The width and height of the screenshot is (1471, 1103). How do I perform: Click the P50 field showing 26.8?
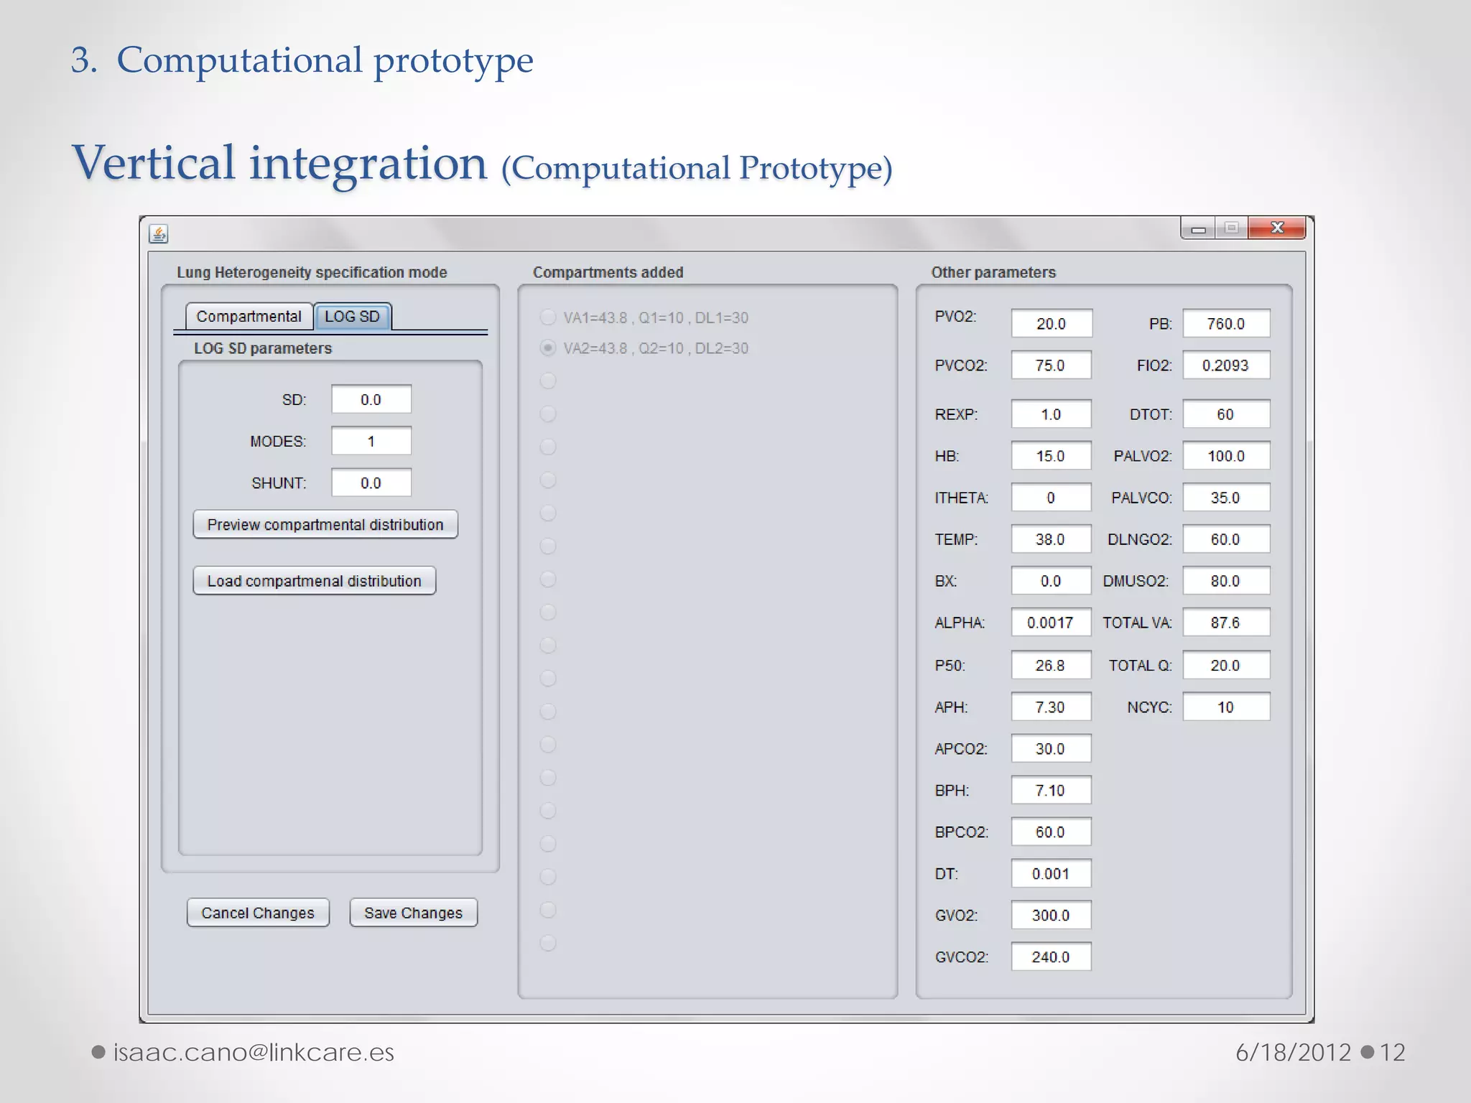click(1052, 665)
